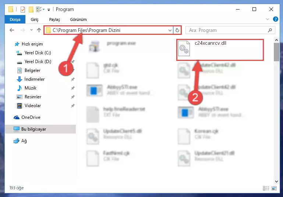Click the address bar path text
Viewport: 283px width, 197px height.
coord(86,30)
